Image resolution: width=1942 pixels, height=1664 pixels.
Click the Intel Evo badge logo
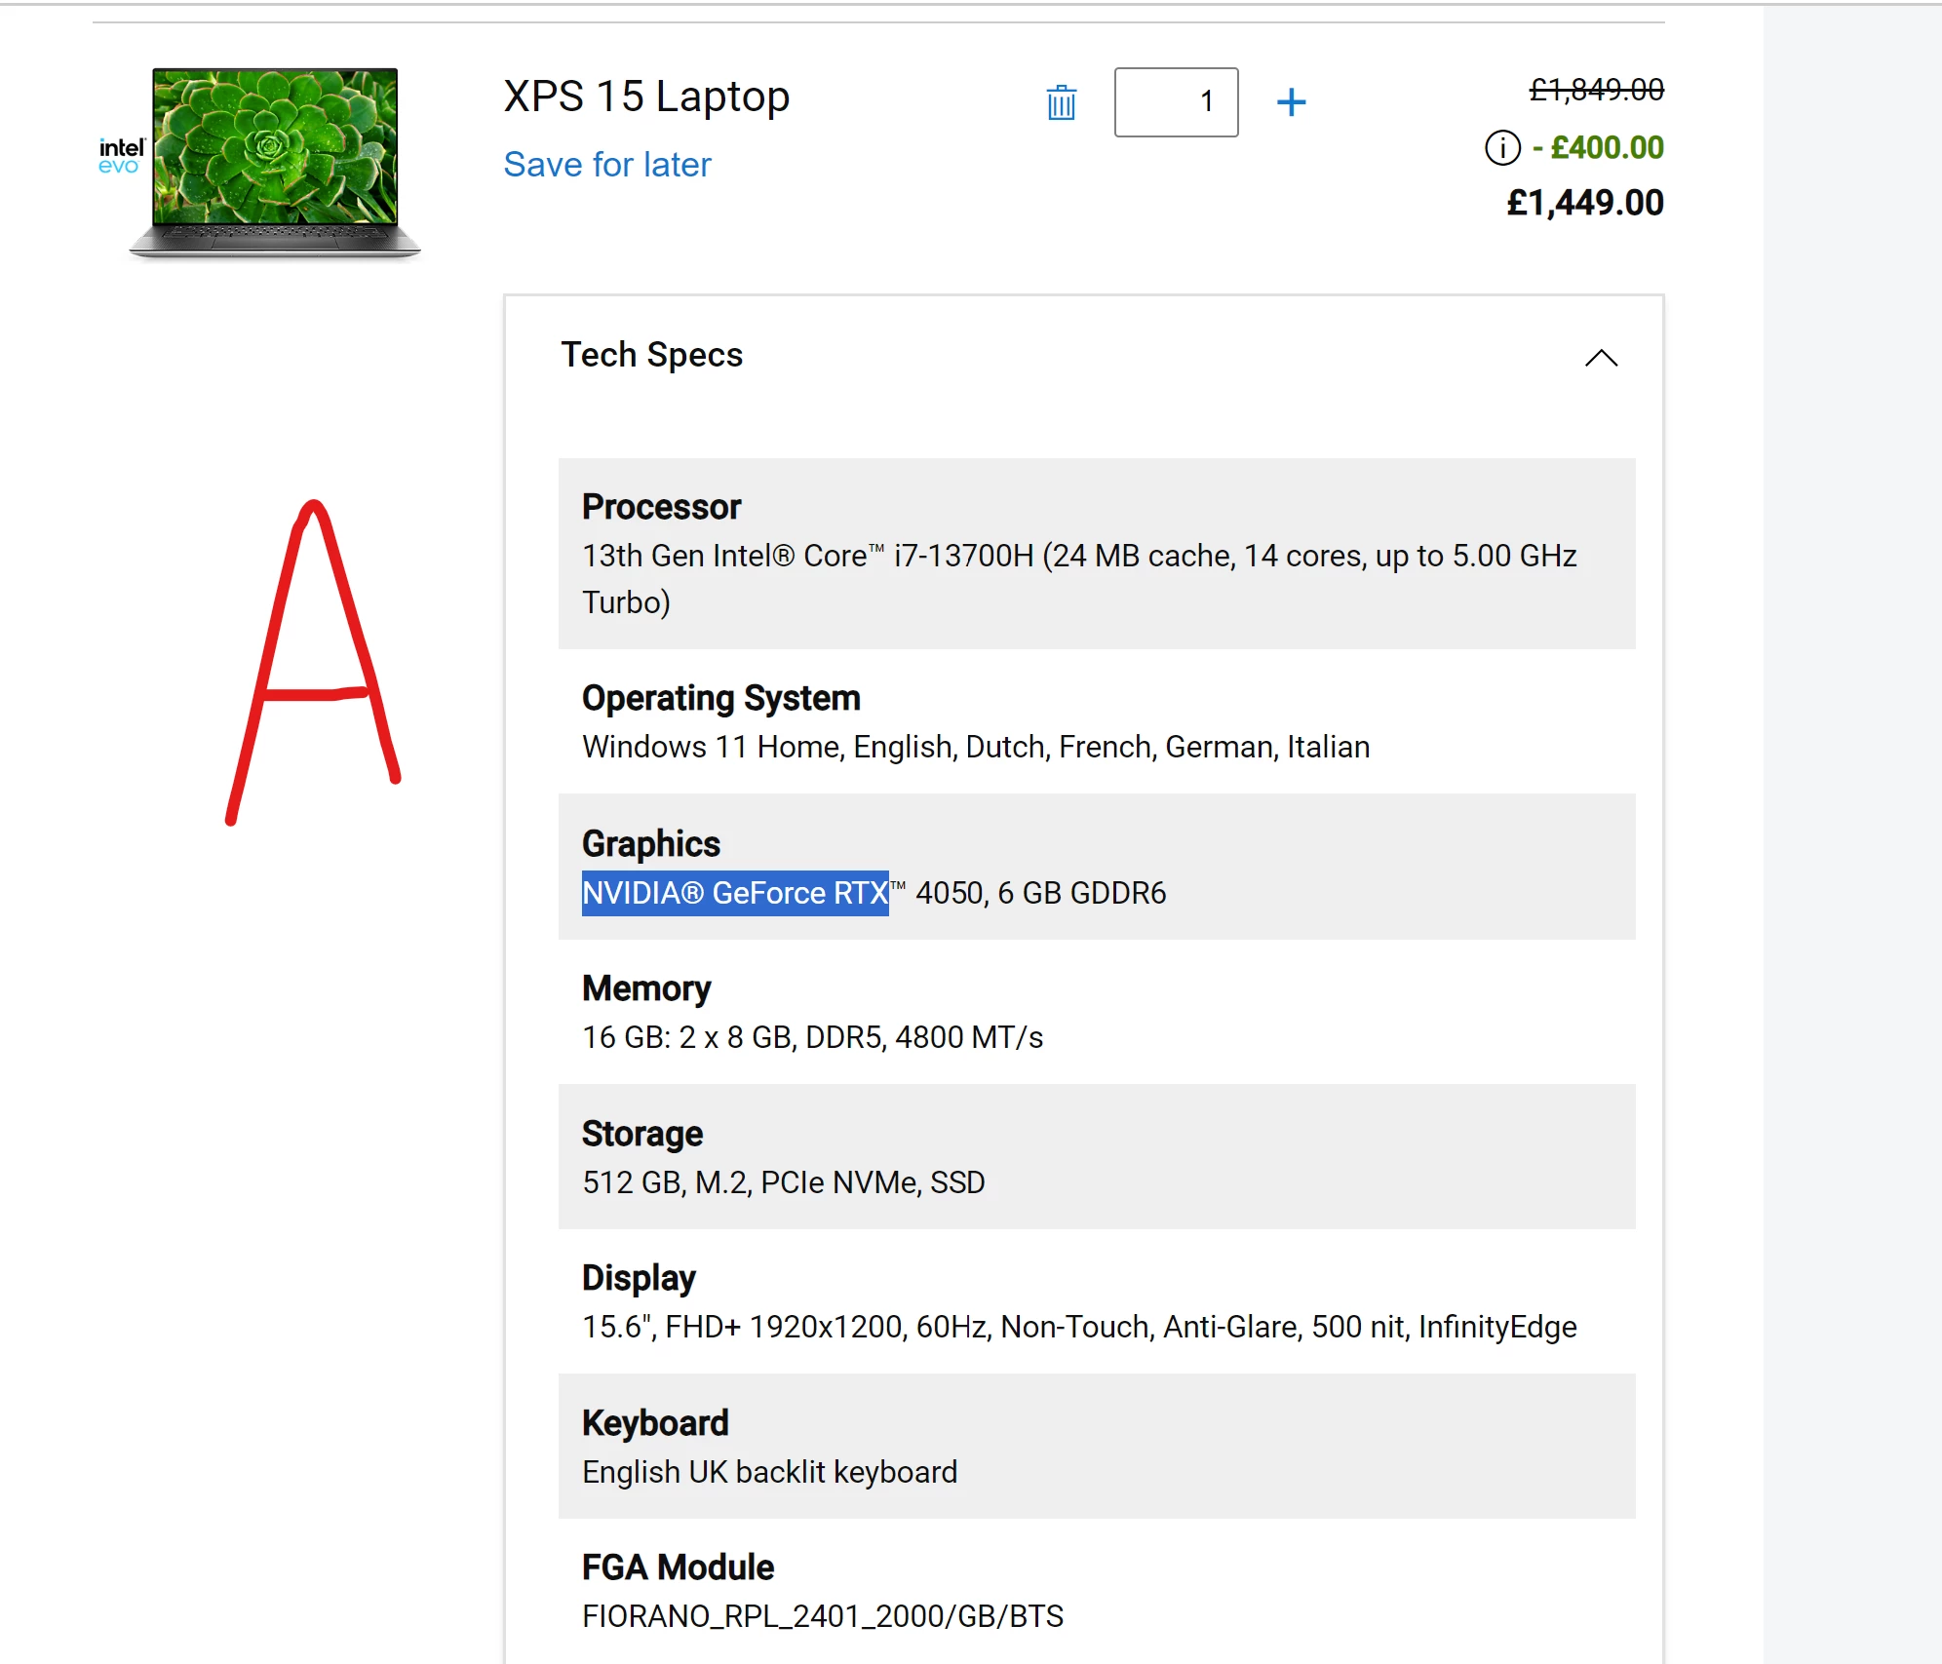121,156
